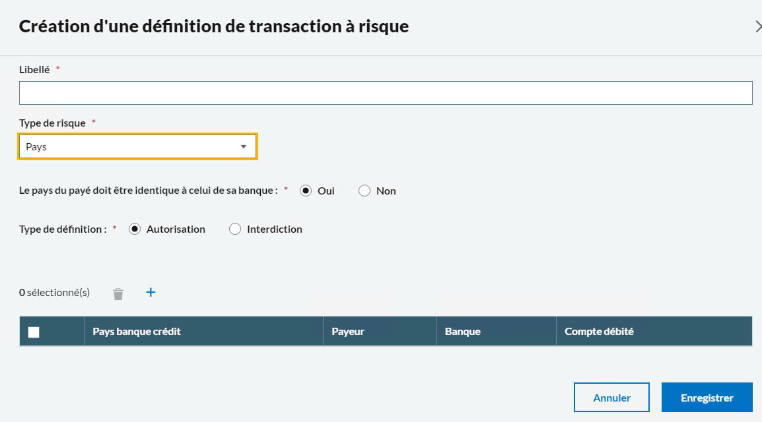Choose the Interdiction definition type

point(235,229)
